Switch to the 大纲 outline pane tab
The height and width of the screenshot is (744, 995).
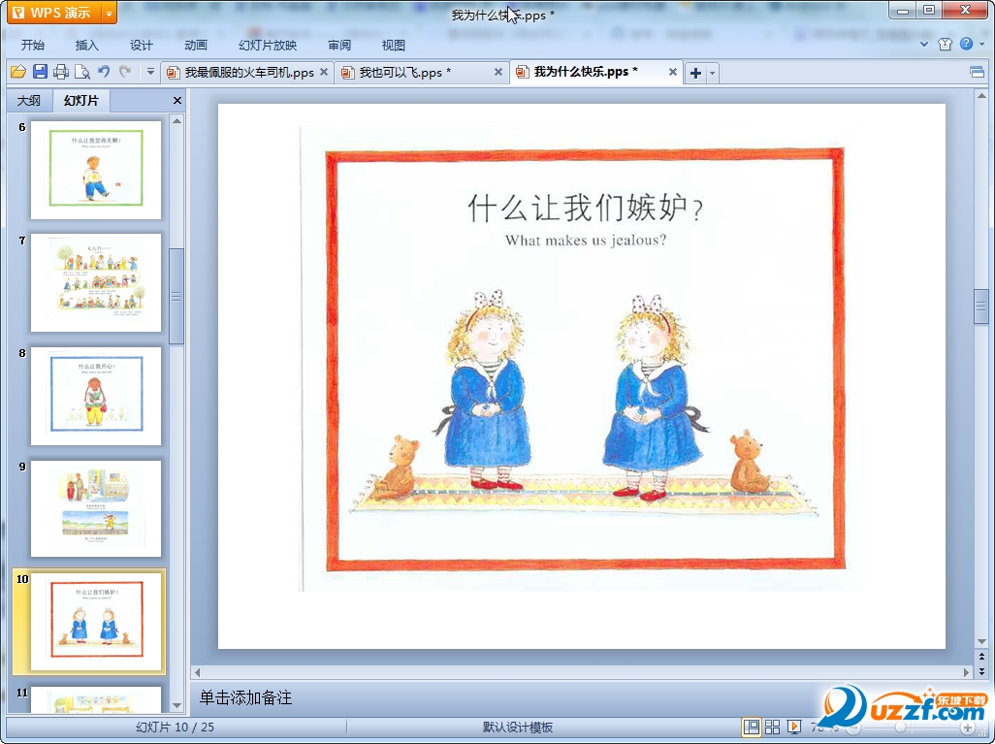point(29,101)
